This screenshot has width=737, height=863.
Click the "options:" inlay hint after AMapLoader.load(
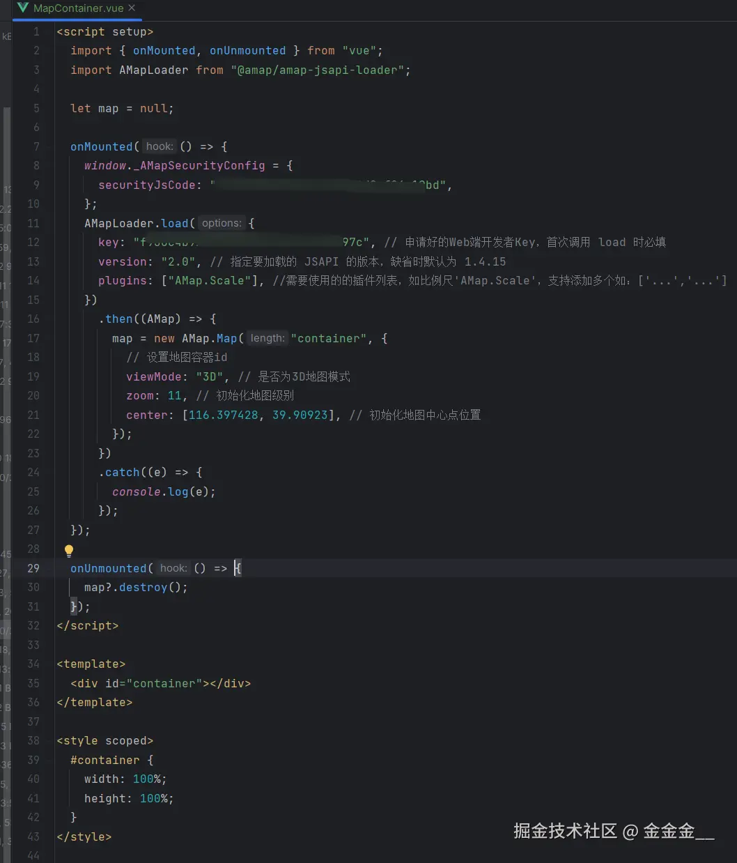(222, 223)
